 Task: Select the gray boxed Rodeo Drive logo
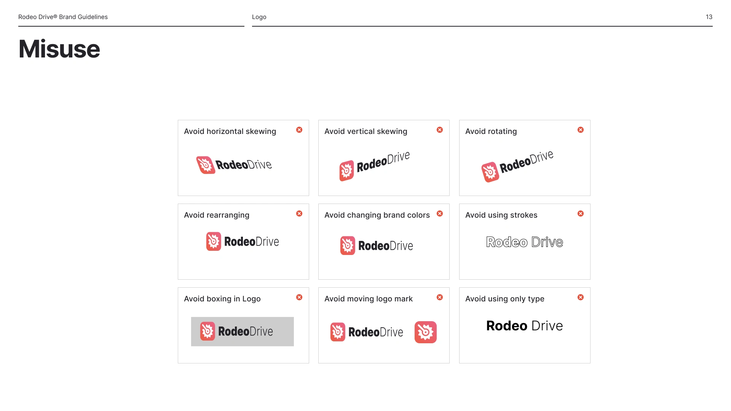(x=242, y=331)
